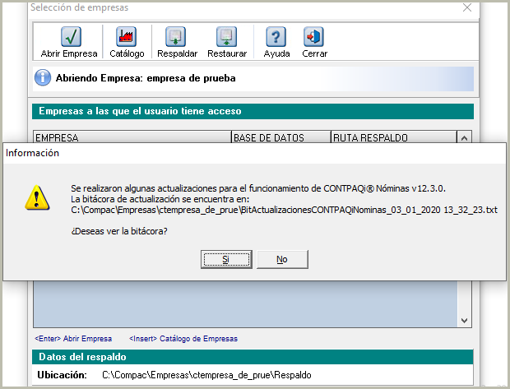The image size is (510, 389).
Task: Click the bitácora file path text in dialog
Action: click(284, 210)
